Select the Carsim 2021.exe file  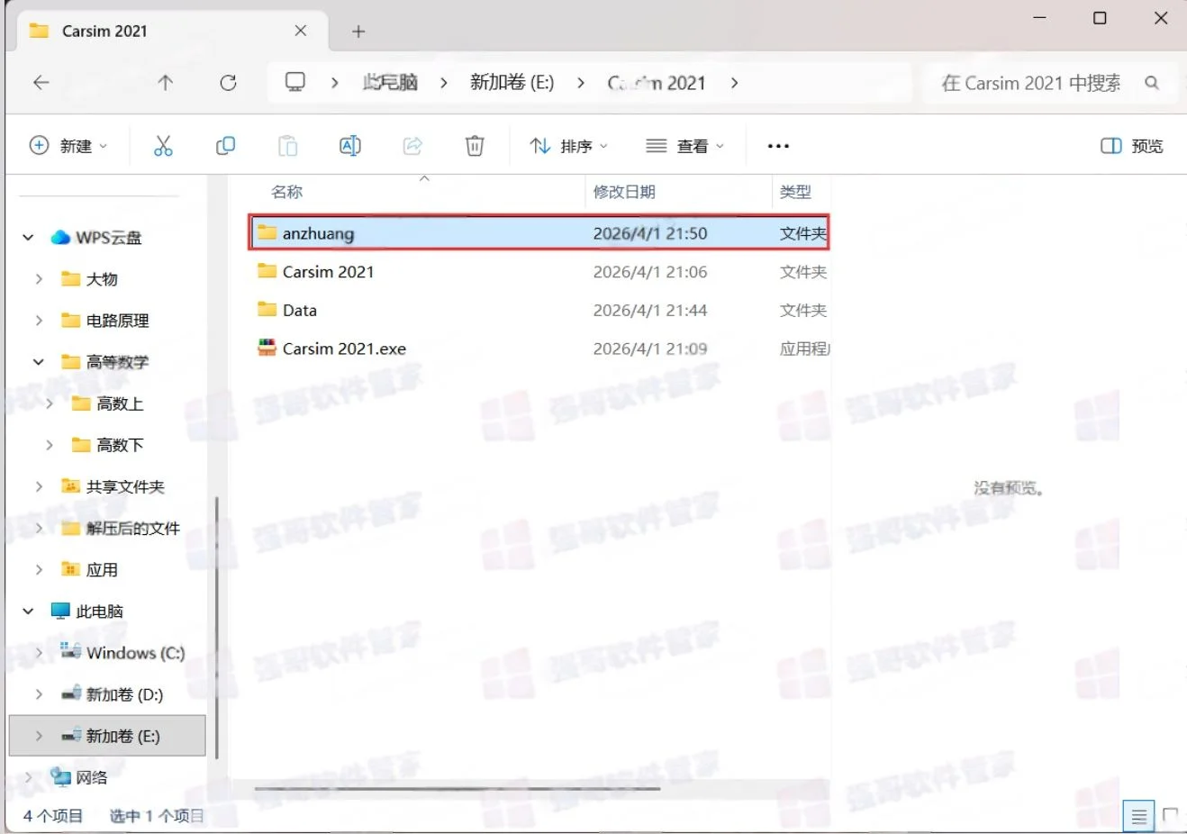pyautogui.click(x=539, y=349)
